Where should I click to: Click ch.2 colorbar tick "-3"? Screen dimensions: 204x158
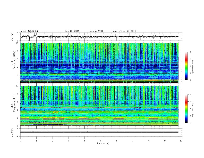click(190, 95)
